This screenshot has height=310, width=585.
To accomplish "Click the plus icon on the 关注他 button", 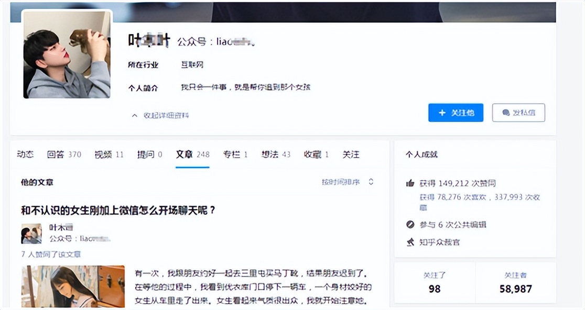I will [x=443, y=113].
